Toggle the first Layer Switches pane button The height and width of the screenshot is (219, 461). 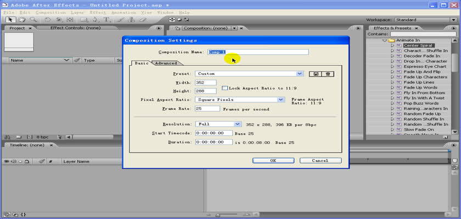(x=8, y=215)
